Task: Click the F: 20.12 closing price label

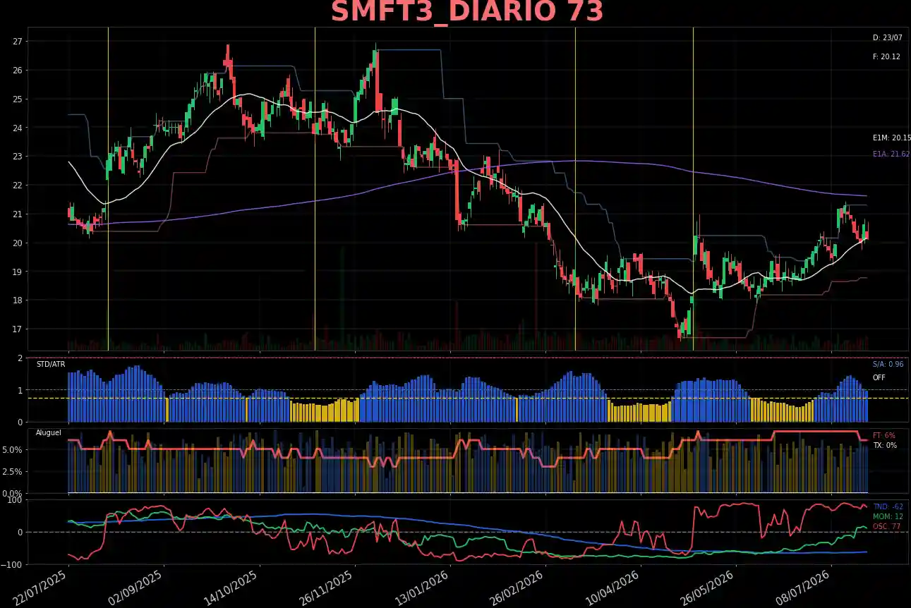Action: point(886,56)
